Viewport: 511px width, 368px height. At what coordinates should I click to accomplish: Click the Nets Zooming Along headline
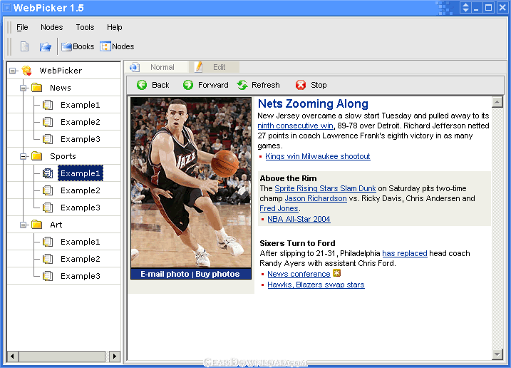[x=313, y=103]
